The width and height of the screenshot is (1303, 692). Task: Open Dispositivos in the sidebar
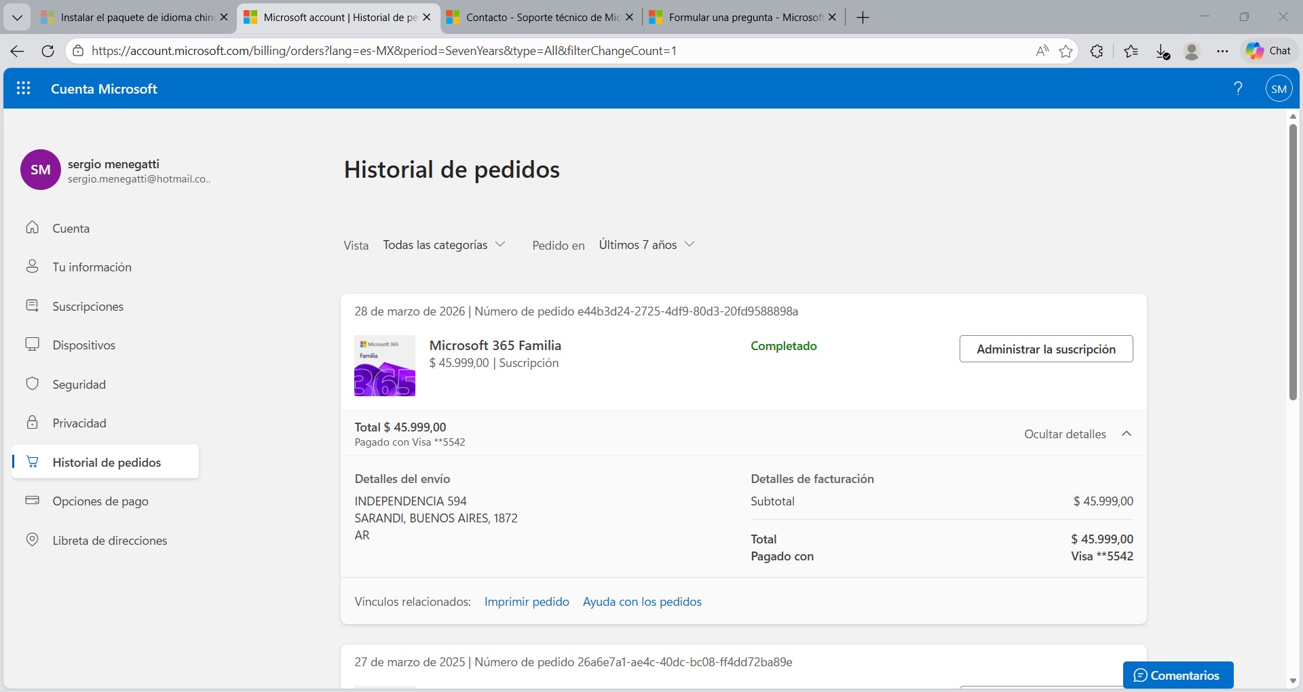105,345
